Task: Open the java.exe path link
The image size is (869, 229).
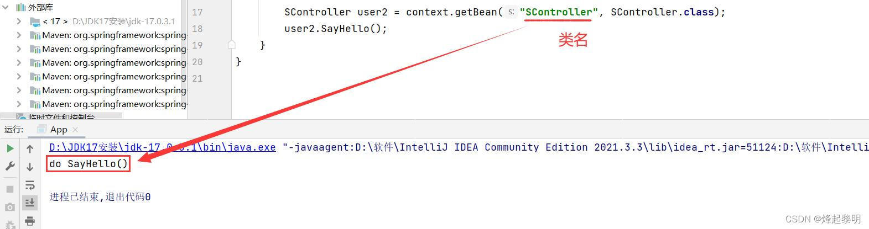Action: 162,147
